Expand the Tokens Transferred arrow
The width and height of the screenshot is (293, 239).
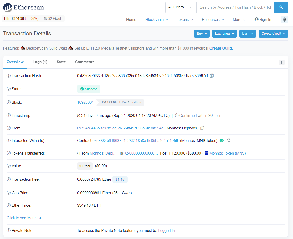tap(78, 153)
